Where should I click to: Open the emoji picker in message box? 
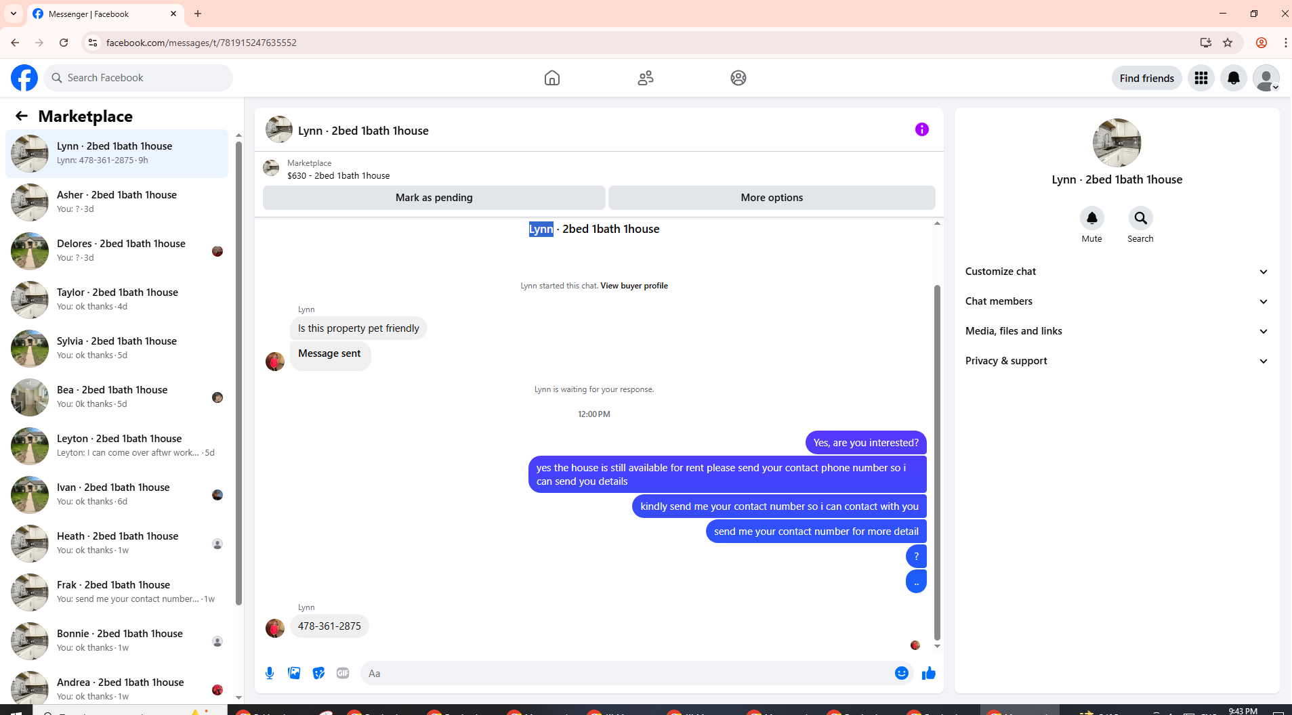902,673
